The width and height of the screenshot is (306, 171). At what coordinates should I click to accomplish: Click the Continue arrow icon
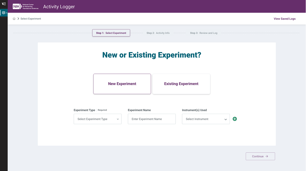pyautogui.click(x=267, y=156)
